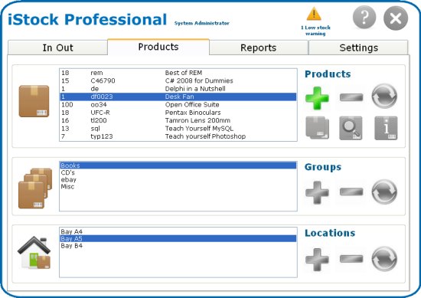Select the Products tab
Screen dimensions: 421x298
tap(158, 47)
